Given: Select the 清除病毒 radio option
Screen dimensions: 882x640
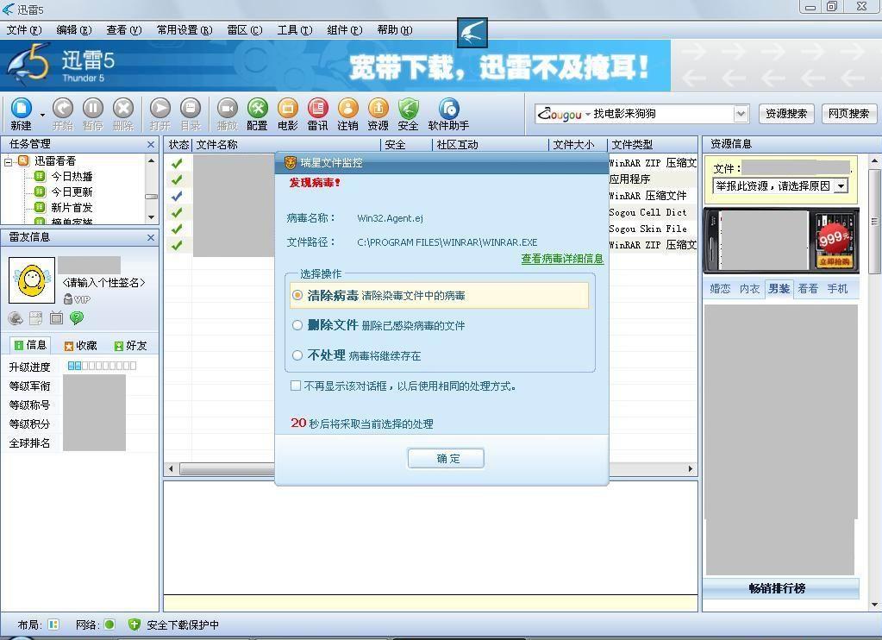Looking at the screenshot, I should (297, 295).
